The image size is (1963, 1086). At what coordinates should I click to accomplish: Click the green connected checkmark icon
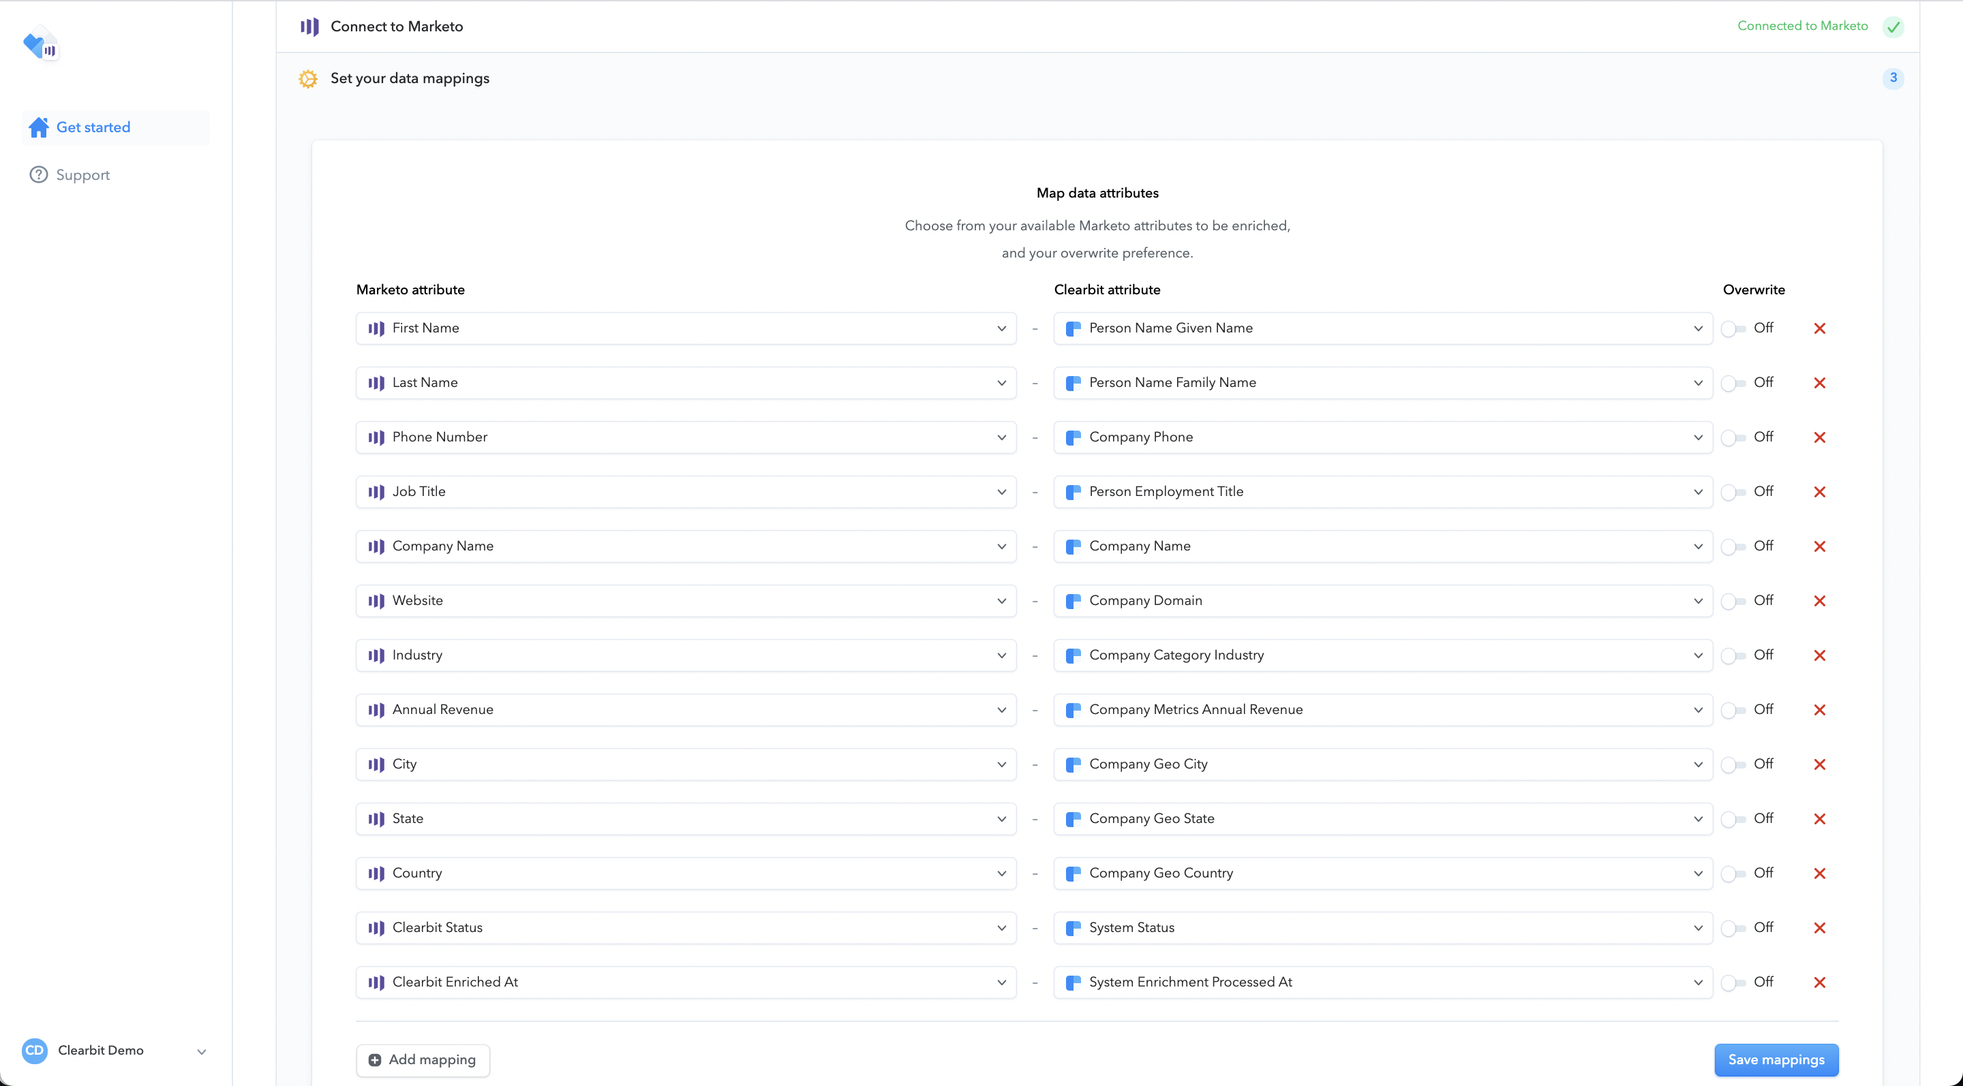tap(1893, 27)
